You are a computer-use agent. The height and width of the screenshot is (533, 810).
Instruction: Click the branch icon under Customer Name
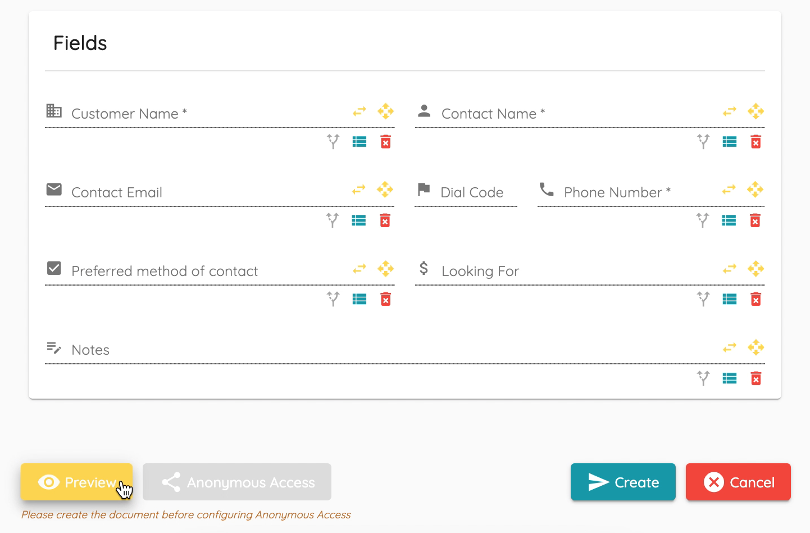[x=333, y=142]
